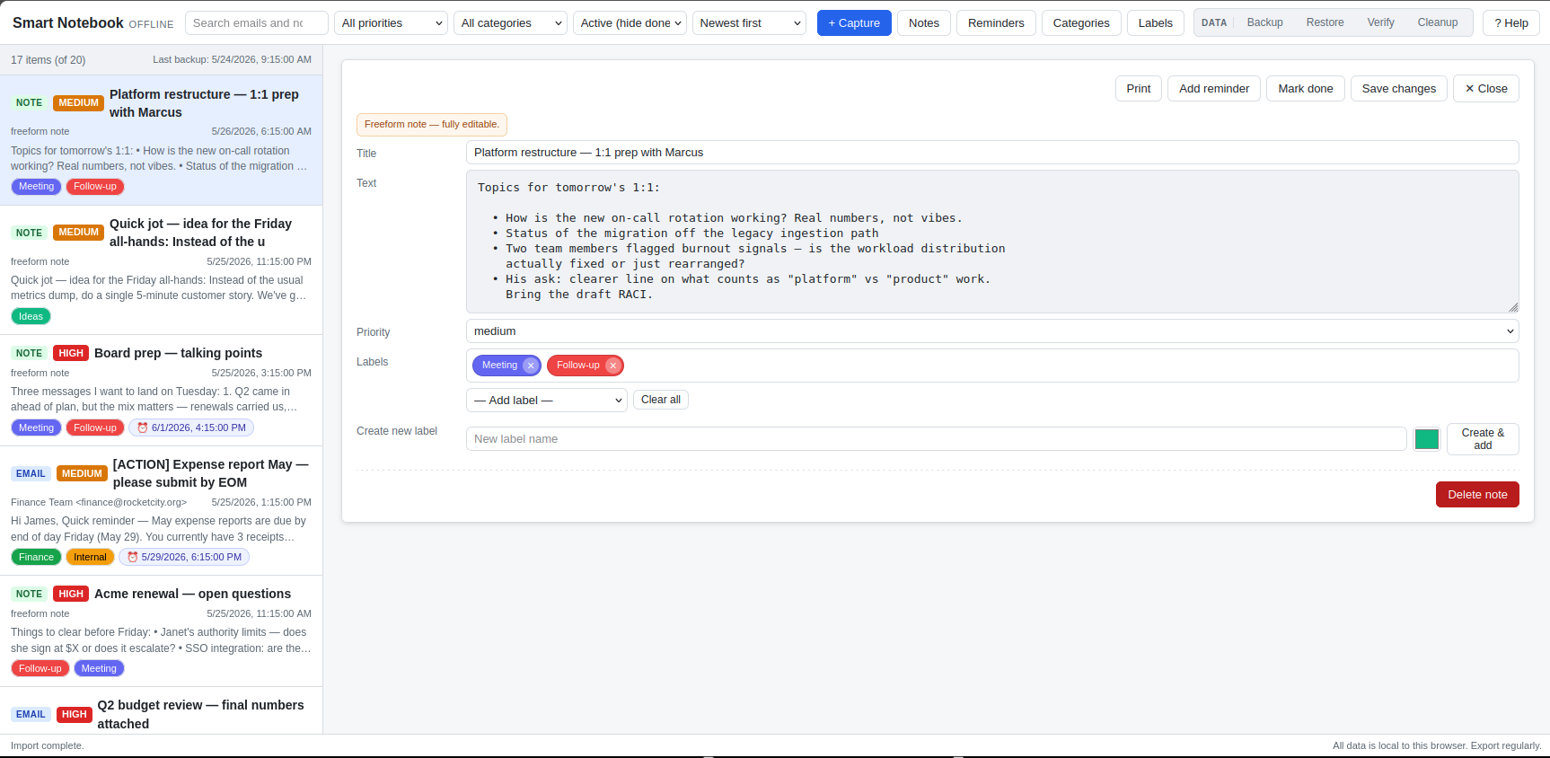Open the Active (hide done) status dropdown
The width and height of the screenshot is (1550, 758).
(x=630, y=23)
